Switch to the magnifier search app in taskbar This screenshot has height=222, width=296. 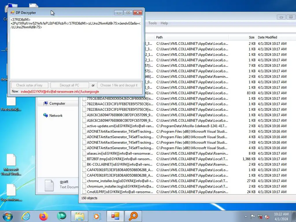133,216
